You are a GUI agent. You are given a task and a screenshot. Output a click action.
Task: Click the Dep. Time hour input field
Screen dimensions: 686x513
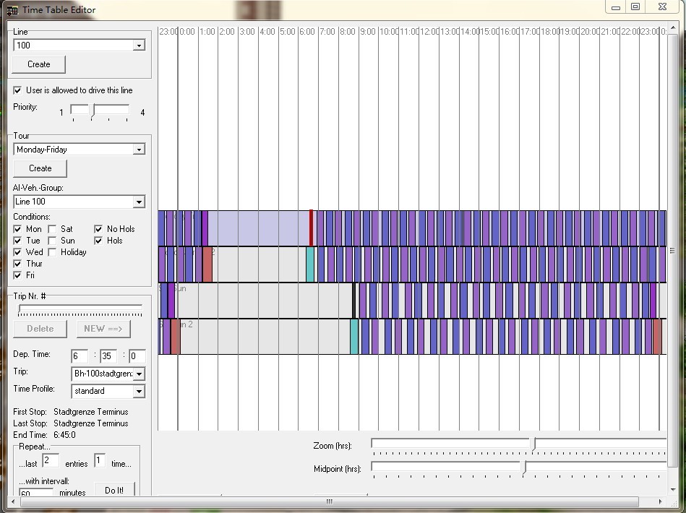click(x=79, y=355)
